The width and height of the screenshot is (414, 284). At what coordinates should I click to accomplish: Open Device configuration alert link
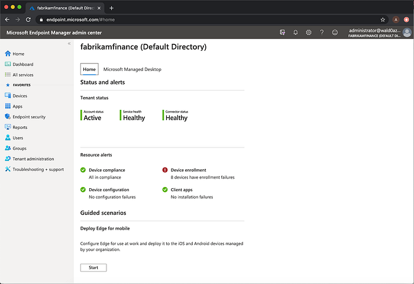(x=109, y=190)
